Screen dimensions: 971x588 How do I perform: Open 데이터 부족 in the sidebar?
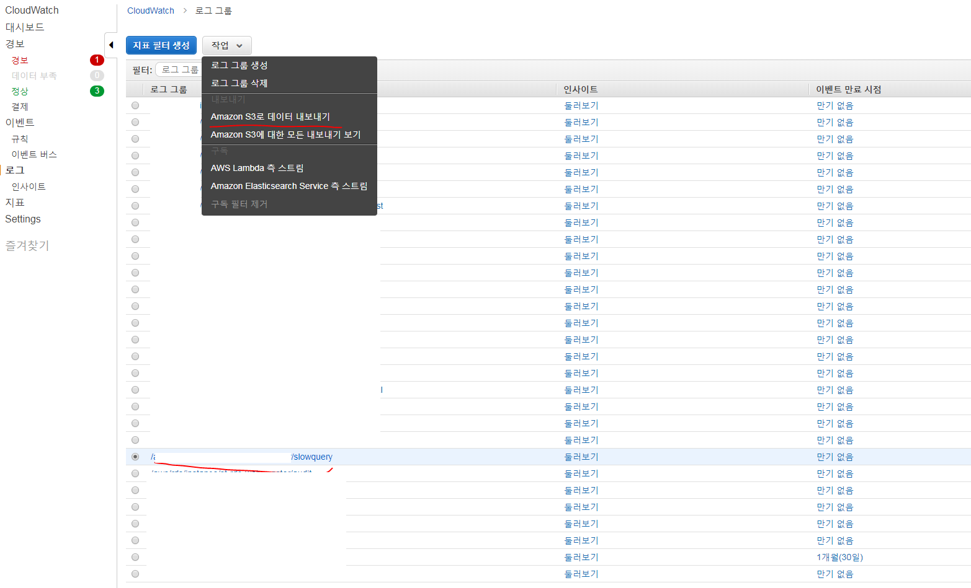(x=34, y=76)
